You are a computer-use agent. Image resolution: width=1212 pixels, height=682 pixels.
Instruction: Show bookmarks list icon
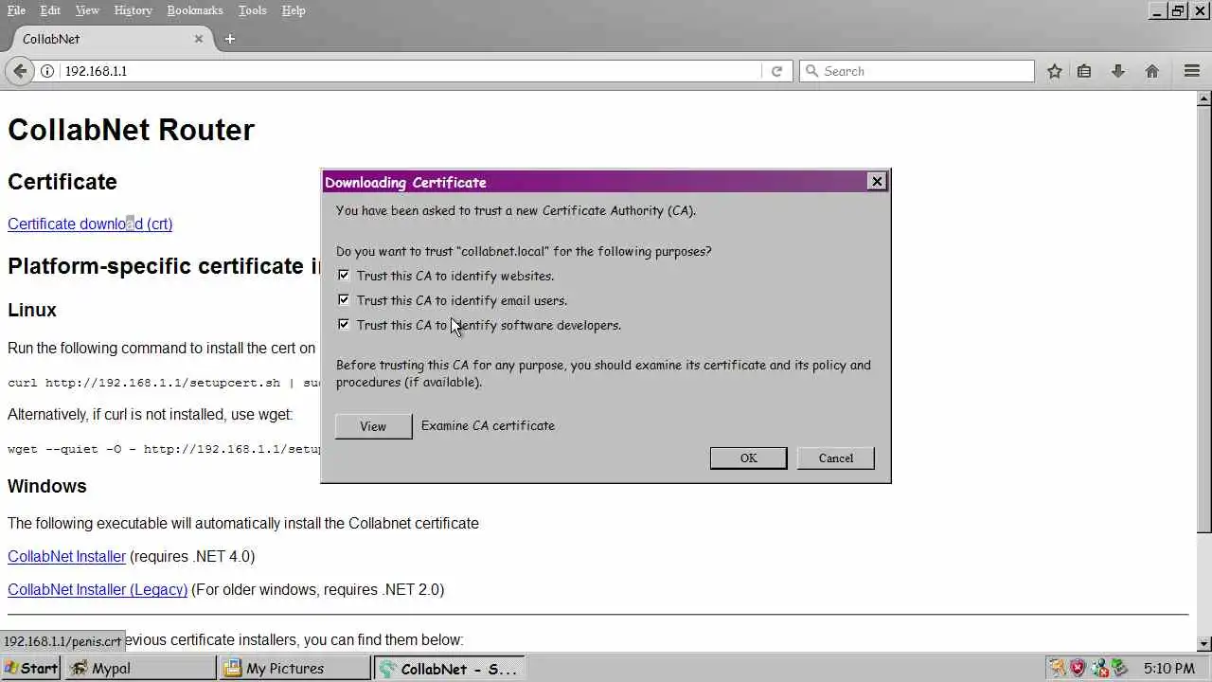(x=1084, y=71)
